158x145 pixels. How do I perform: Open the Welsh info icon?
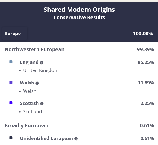coord(37,83)
